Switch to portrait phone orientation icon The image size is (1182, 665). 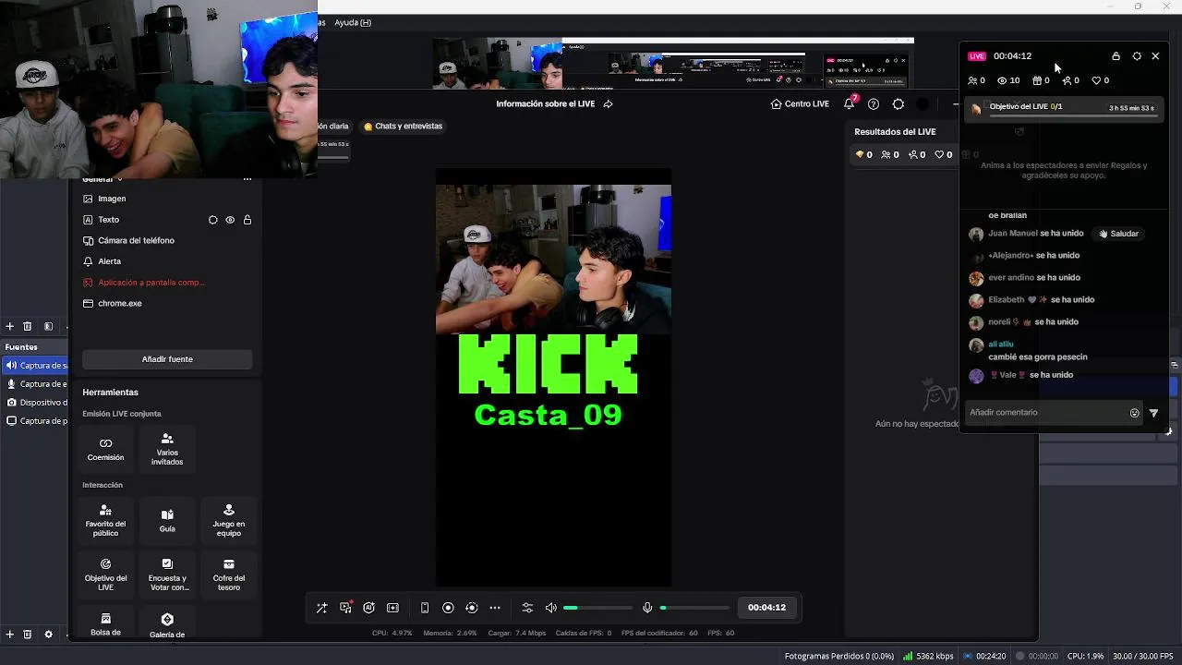[x=425, y=608]
